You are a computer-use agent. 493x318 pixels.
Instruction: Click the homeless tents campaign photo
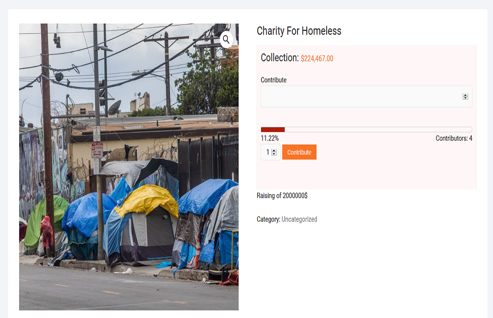(129, 166)
